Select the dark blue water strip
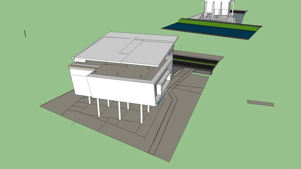This screenshot has width=301, height=169. (x=209, y=31)
